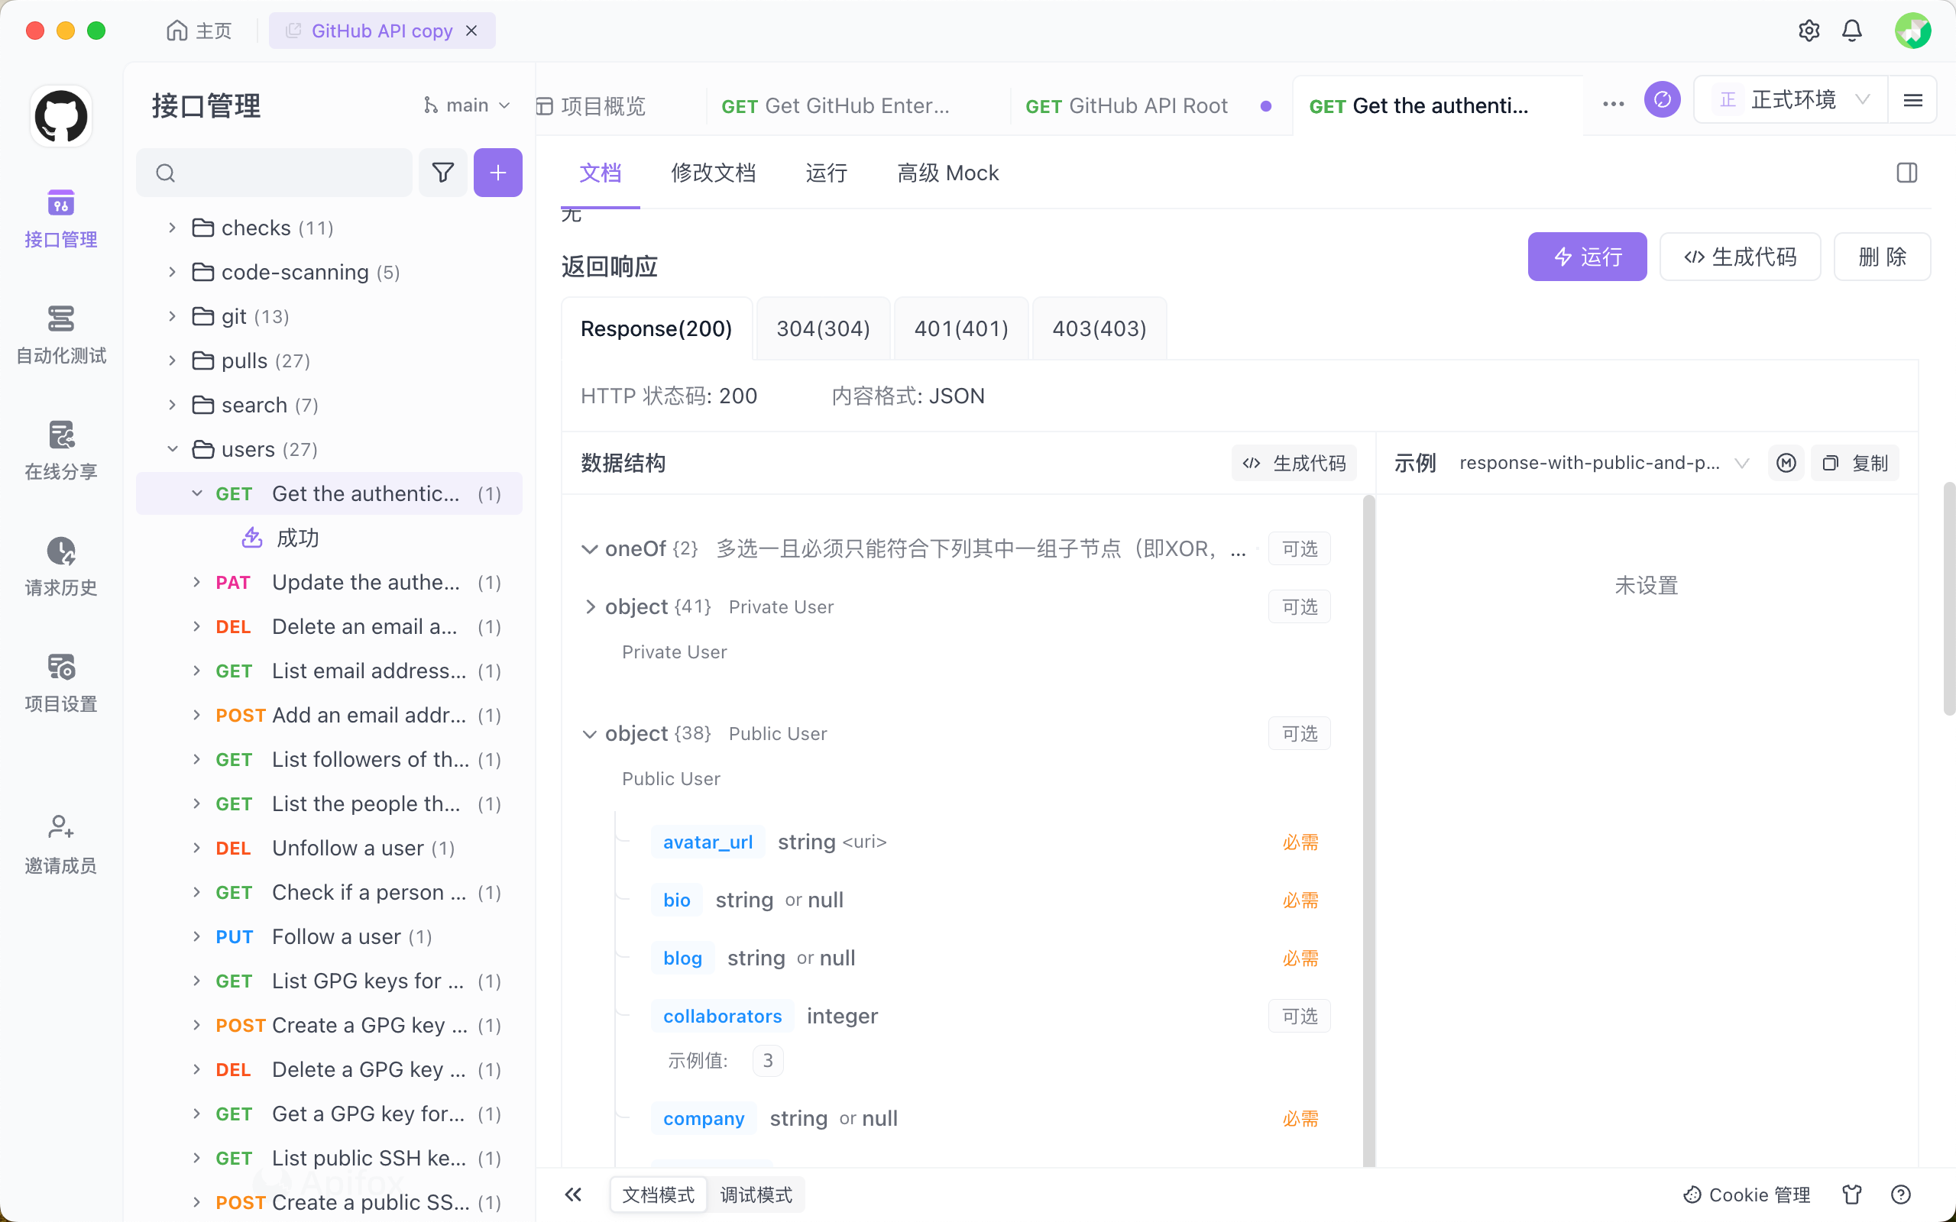Open 自动化测试 in the sidebar
Image resolution: width=1956 pixels, height=1222 pixels.
(60, 334)
